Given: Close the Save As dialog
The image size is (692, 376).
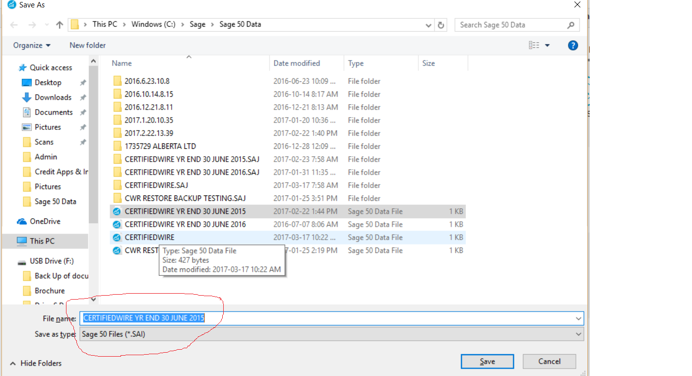Looking at the screenshot, I should 577,4.
